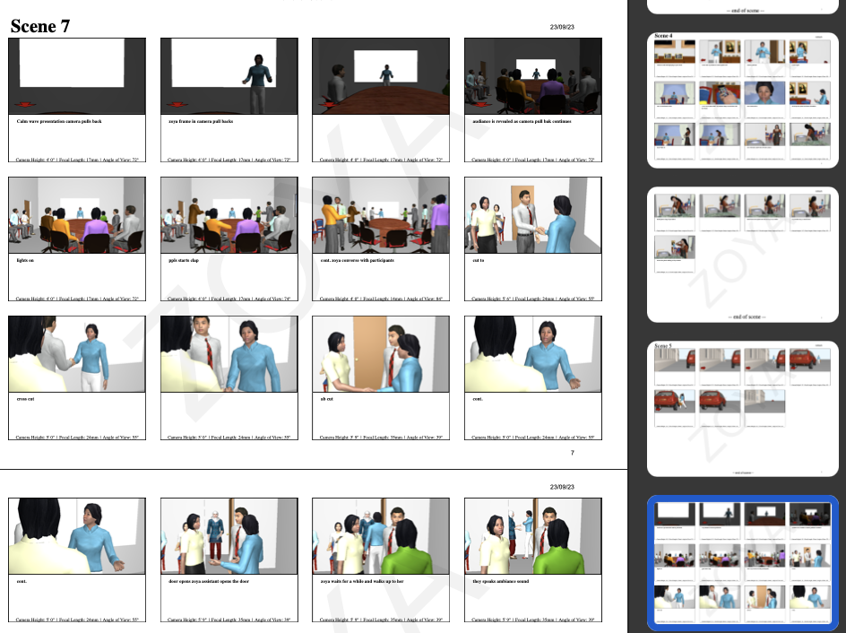Click the "Scene 7" heading
Screen dimensions: 846x633
click(40, 27)
